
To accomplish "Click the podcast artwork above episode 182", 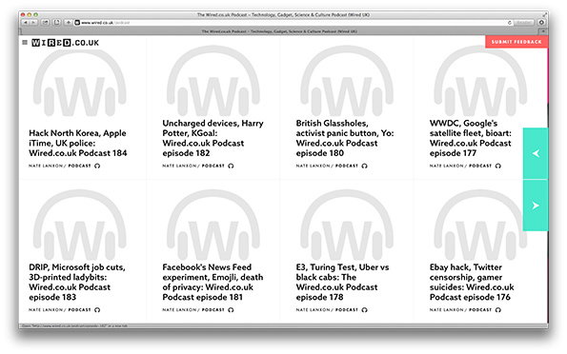I will pyautogui.click(x=213, y=81).
